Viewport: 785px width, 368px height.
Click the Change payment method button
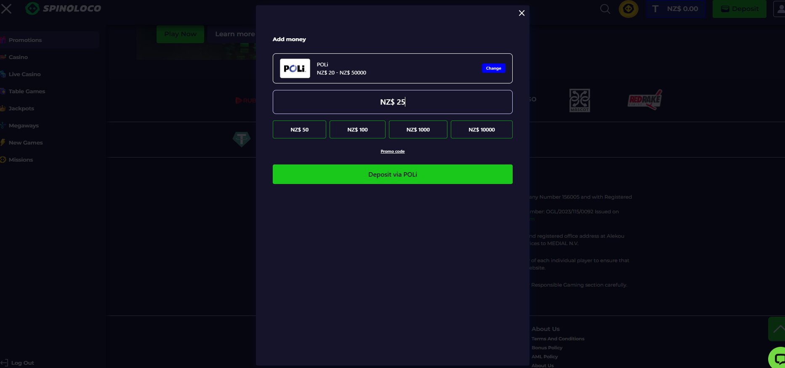pos(493,68)
